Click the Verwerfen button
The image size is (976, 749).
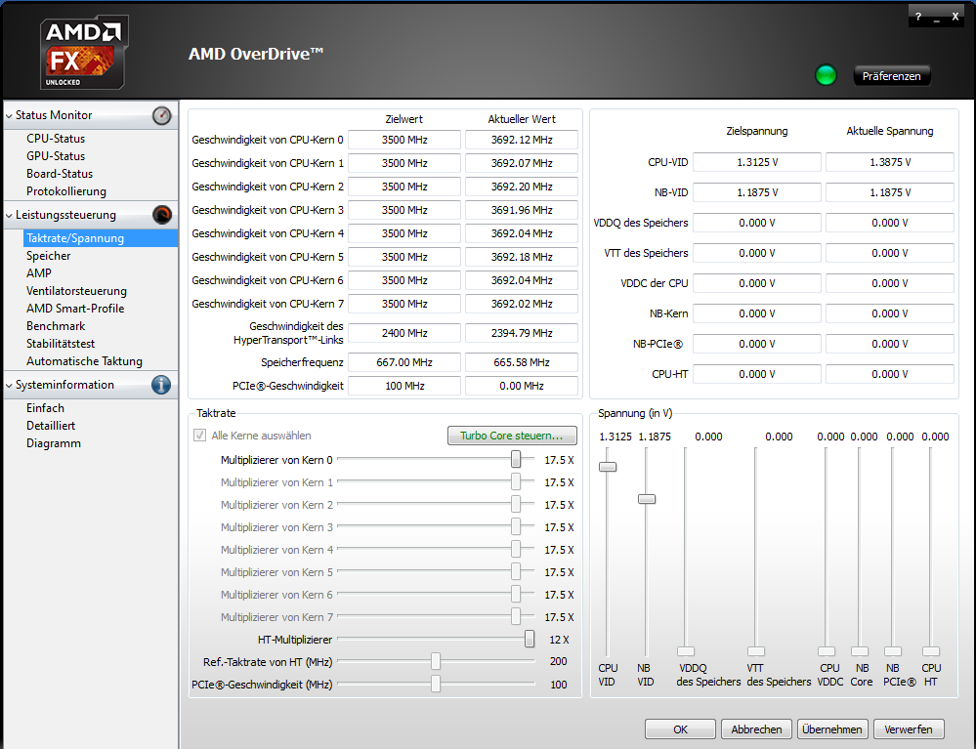pyautogui.click(x=909, y=729)
